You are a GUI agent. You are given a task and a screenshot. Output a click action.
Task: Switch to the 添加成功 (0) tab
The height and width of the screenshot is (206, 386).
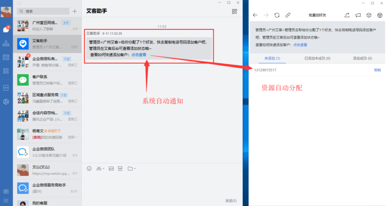point(362,58)
